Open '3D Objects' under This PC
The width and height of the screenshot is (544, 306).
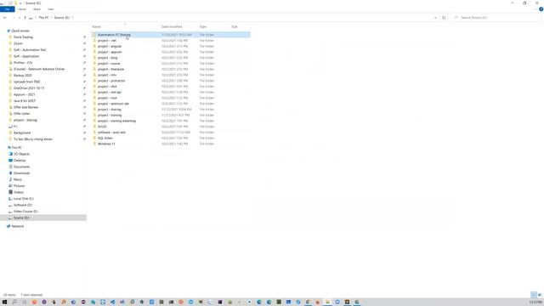click(21, 154)
